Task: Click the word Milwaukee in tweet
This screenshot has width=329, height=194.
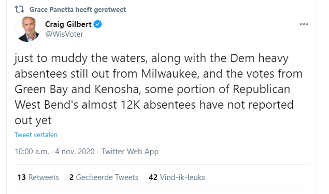Action: coord(169,74)
